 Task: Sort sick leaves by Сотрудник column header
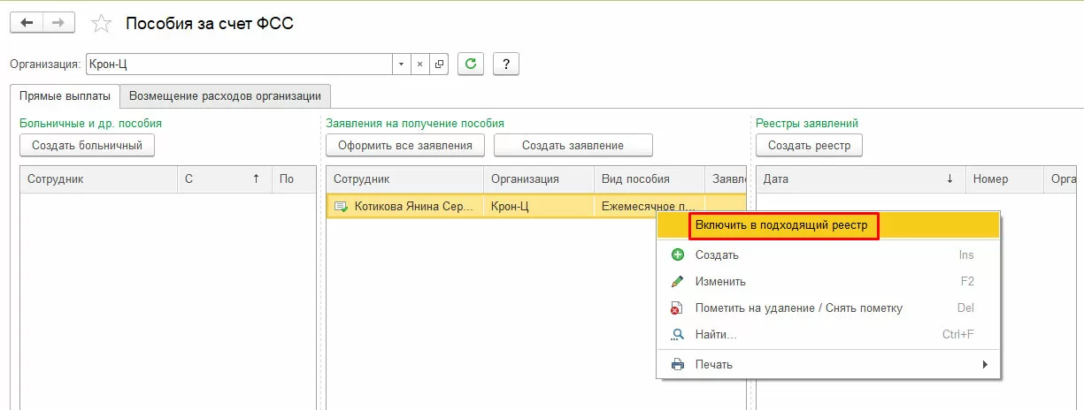[99, 178]
